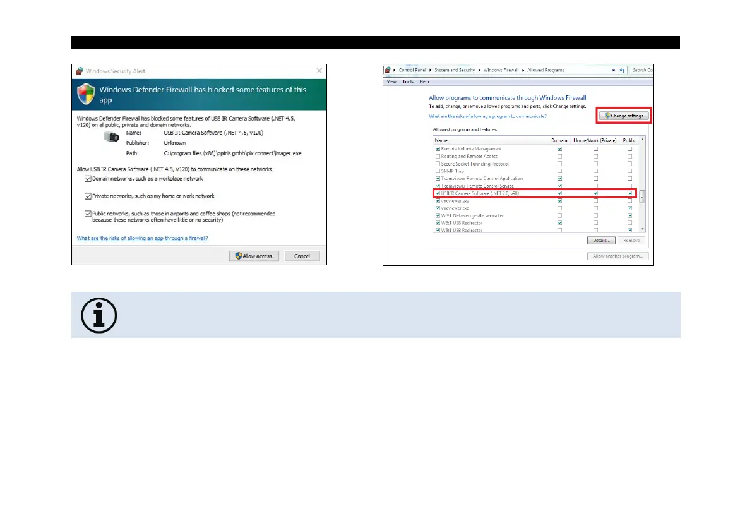Open the address bar history dropdown arrow
The image size is (752, 530).
(x=613, y=70)
